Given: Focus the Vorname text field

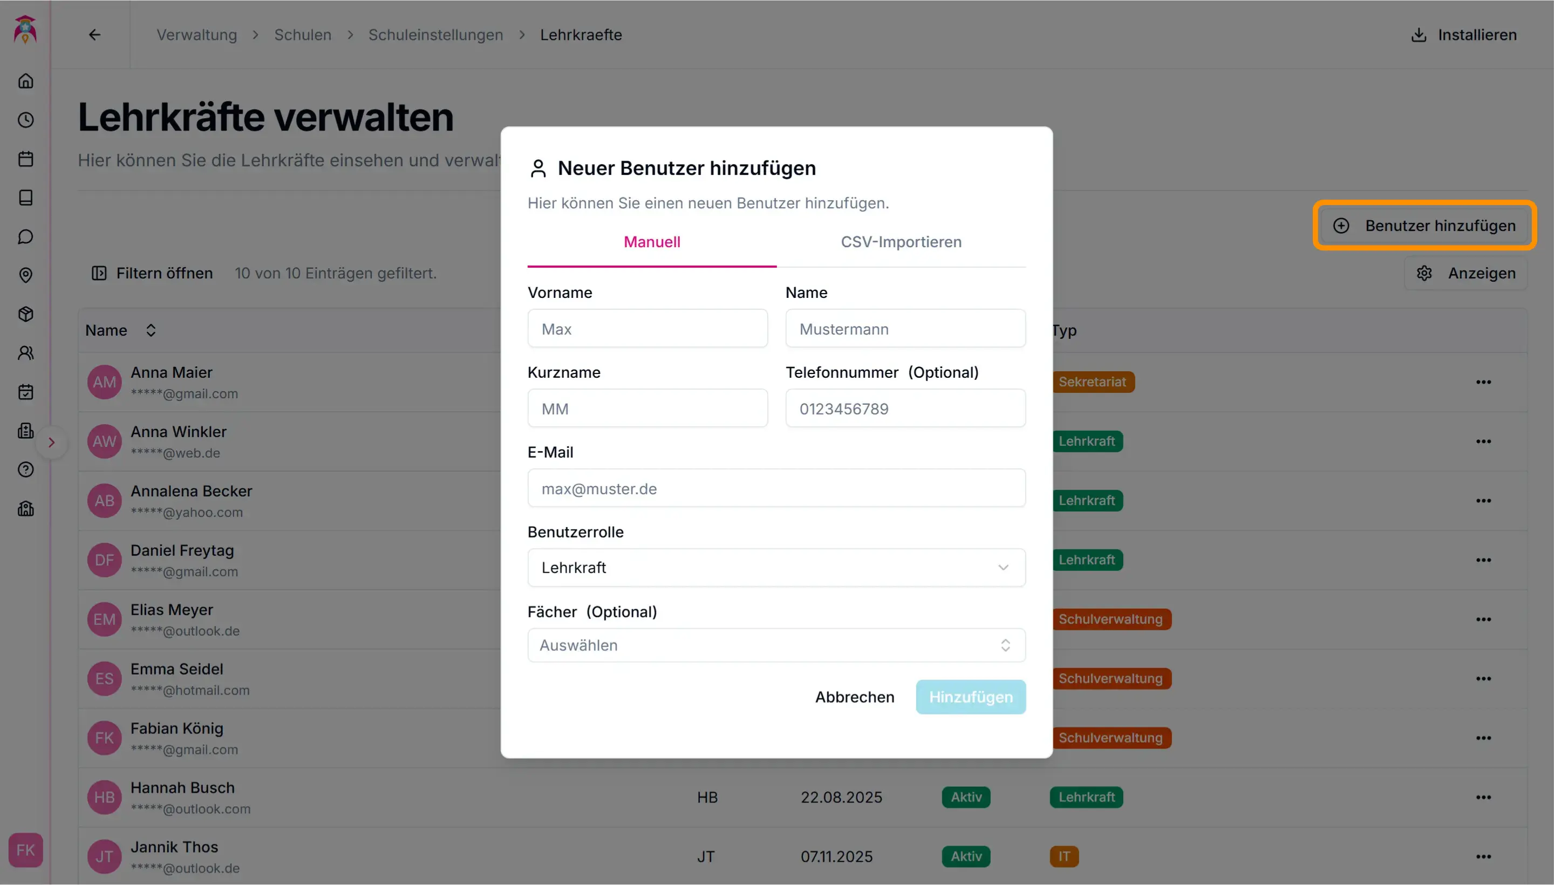Looking at the screenshot, I should pos(647,329).
